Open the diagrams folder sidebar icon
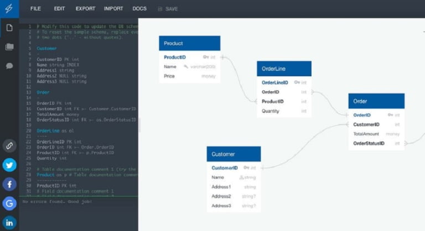Viewport: 425px width, 231px height. (x=9, y=47)
